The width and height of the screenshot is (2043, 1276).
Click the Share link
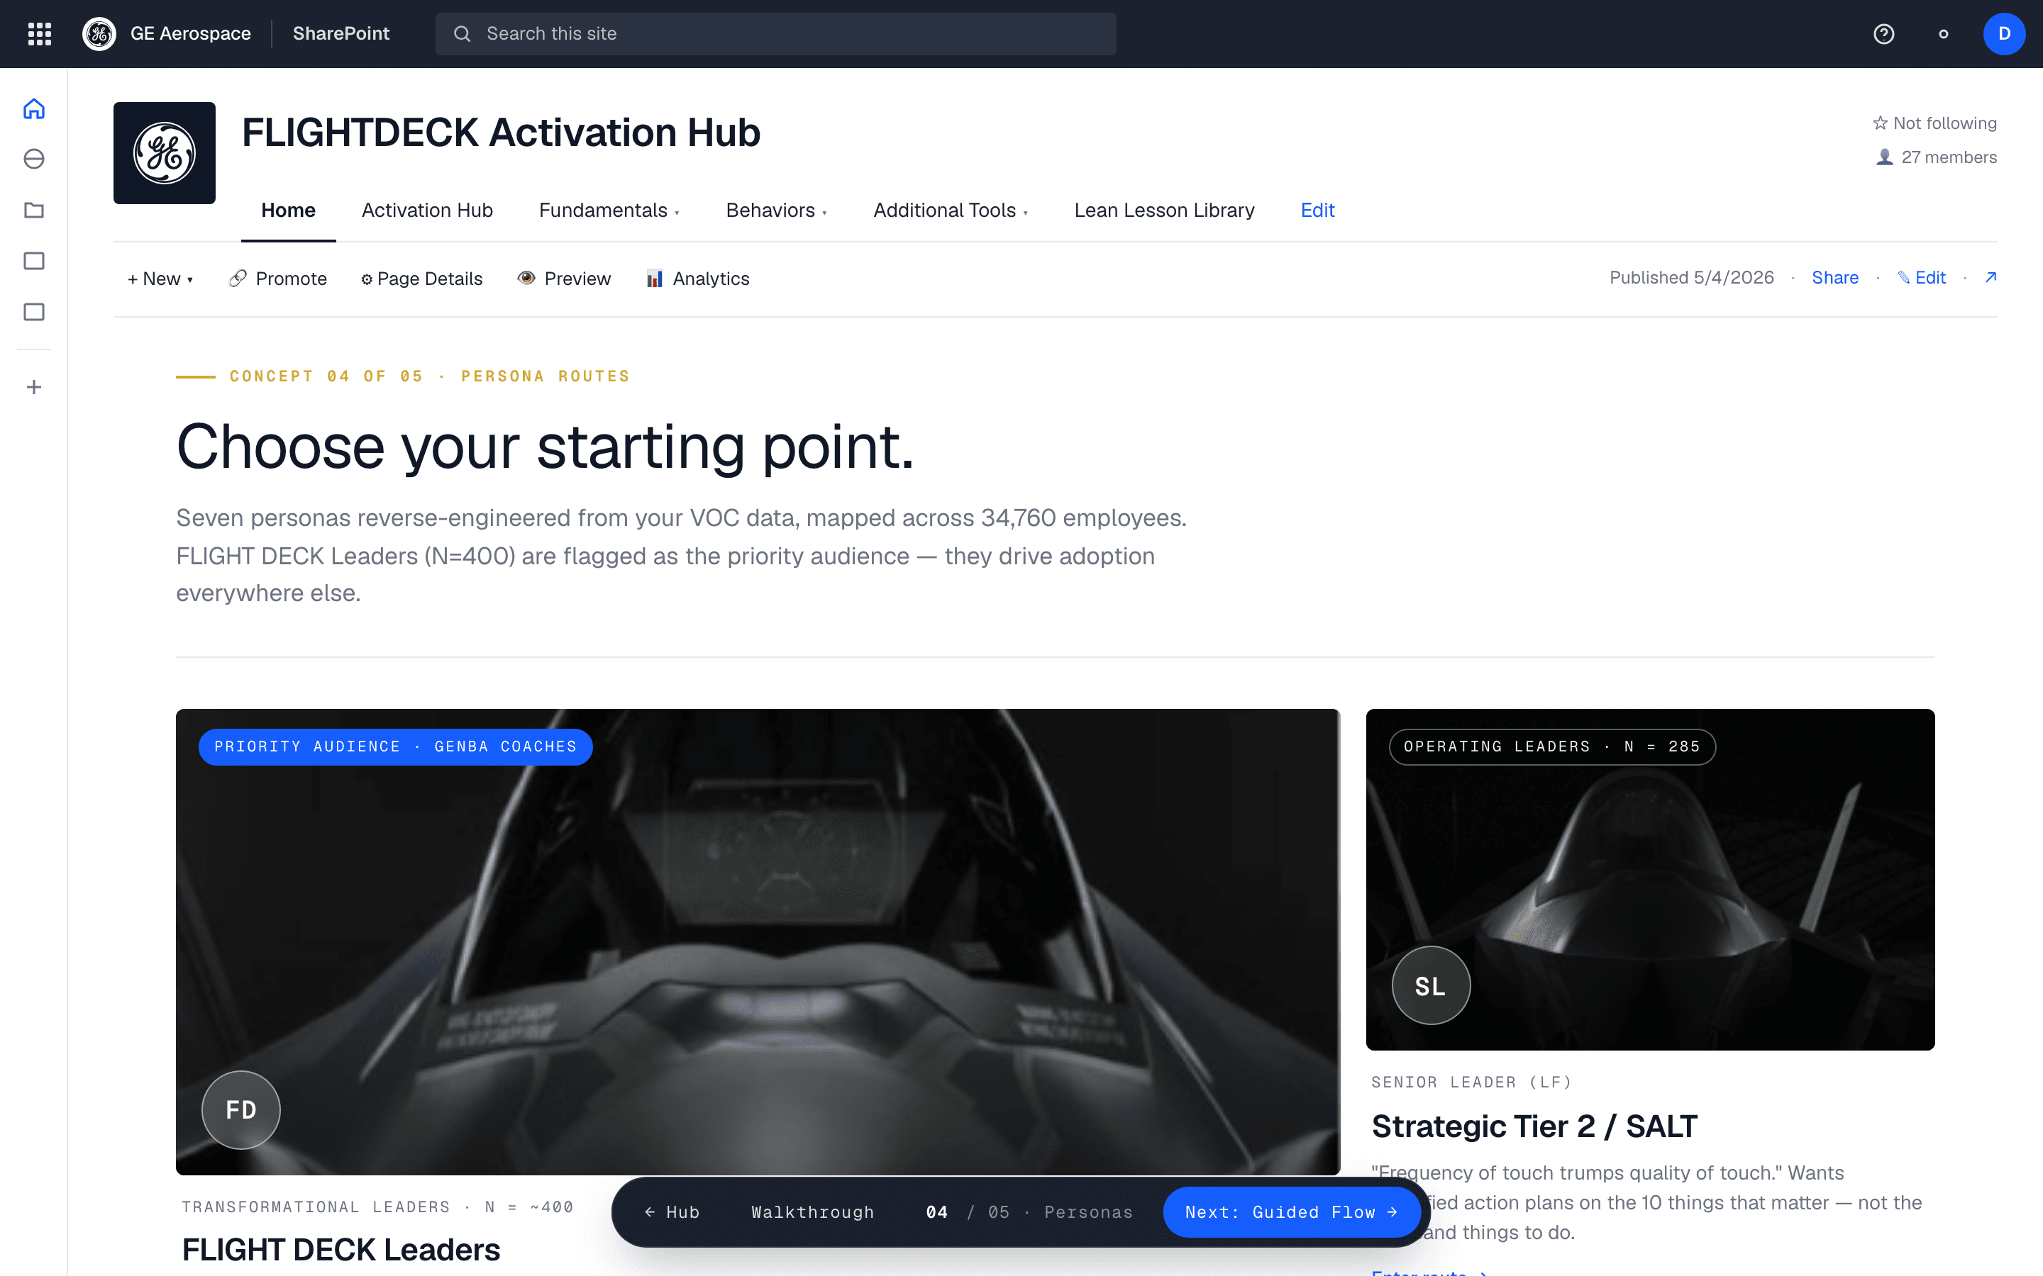tap(1834, 278)
